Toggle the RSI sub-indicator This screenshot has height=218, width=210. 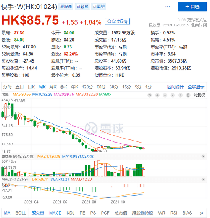click(x=174, y=213)
